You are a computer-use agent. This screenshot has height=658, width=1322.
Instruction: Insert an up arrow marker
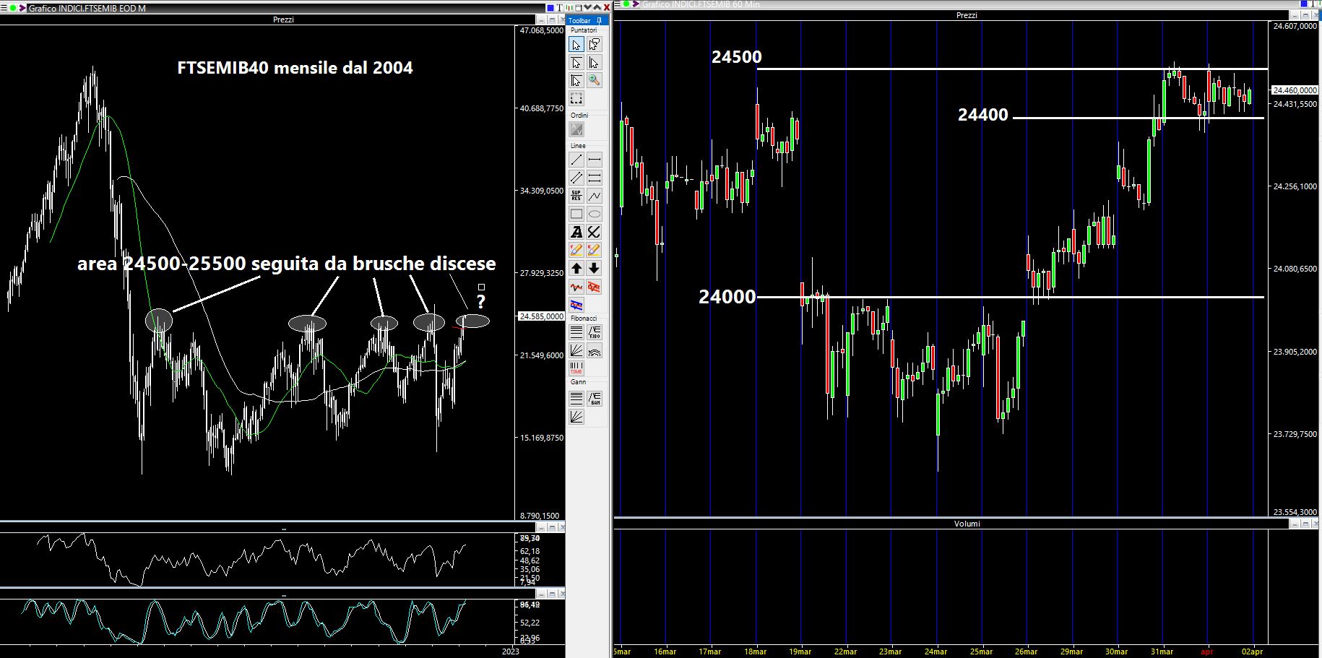coord(576,268)
